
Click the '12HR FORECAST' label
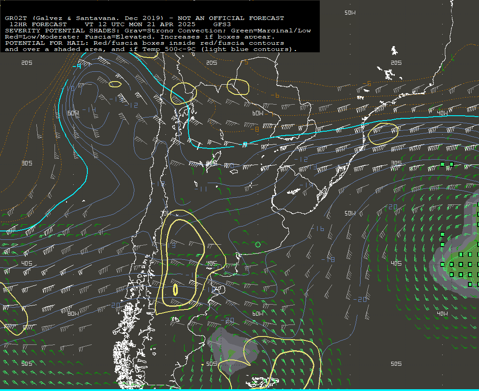coord(38,24)
